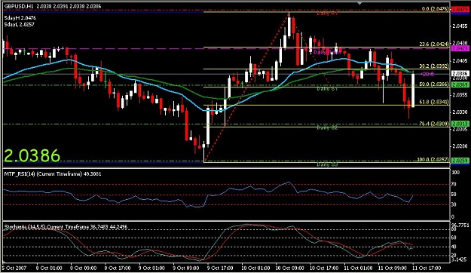Click the RSI axis value 100
This screenshot has width=471, height=273.
(456, 173)
